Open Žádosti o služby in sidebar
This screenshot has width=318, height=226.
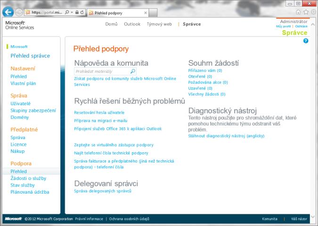pyautogui.click(x=28, y=179)
